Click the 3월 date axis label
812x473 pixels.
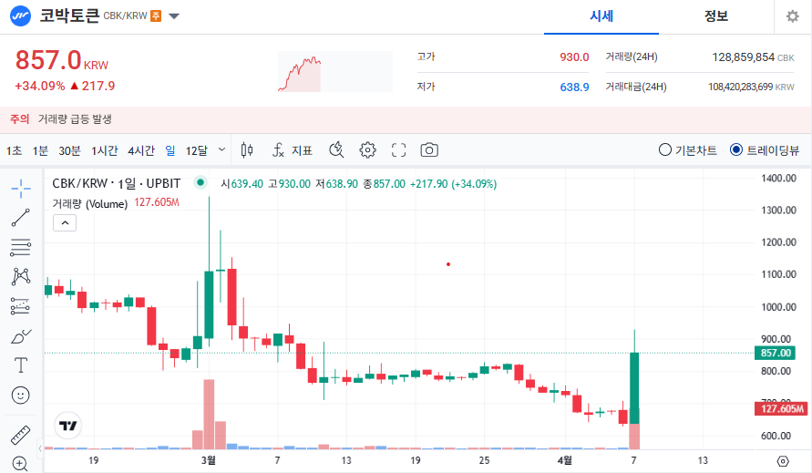point(208,460)
